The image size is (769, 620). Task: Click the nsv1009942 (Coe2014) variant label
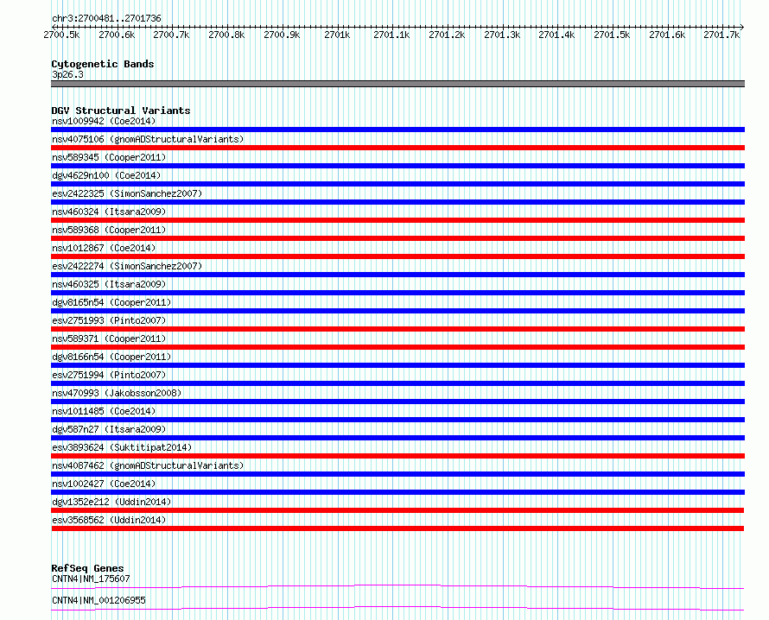(104, 121)
